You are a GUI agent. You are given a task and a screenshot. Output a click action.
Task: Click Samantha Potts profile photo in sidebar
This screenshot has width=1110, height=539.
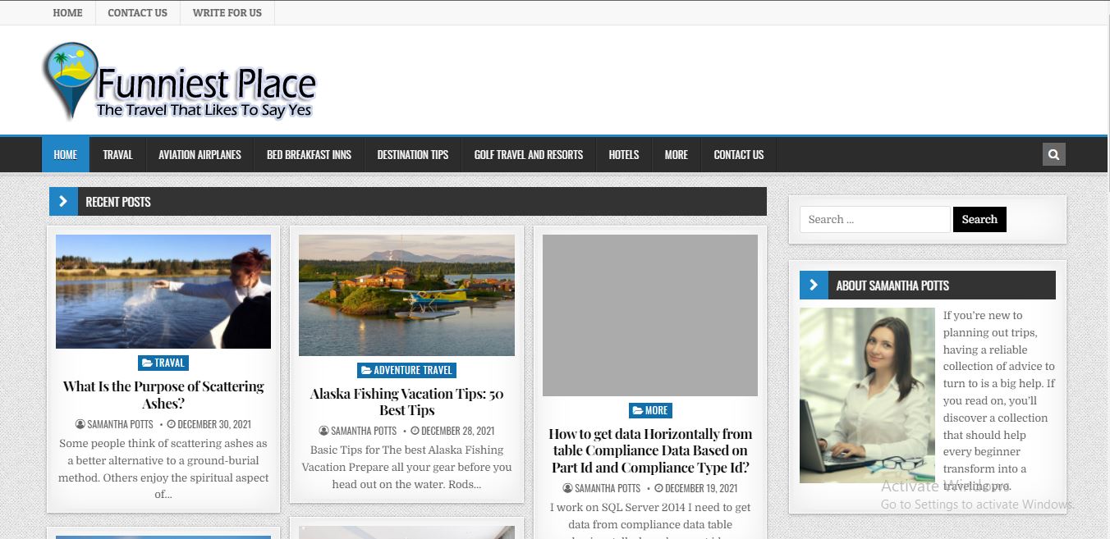[x=867, y=395]
